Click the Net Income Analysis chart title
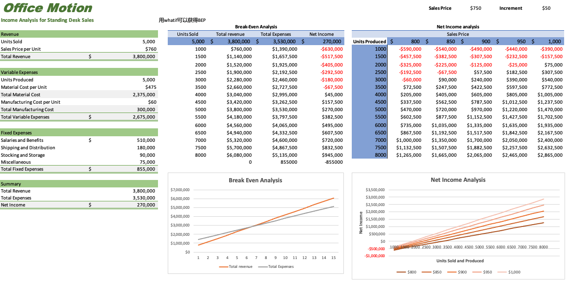The image size is (579, 286). pyautogui.click(x=458, y=180)
